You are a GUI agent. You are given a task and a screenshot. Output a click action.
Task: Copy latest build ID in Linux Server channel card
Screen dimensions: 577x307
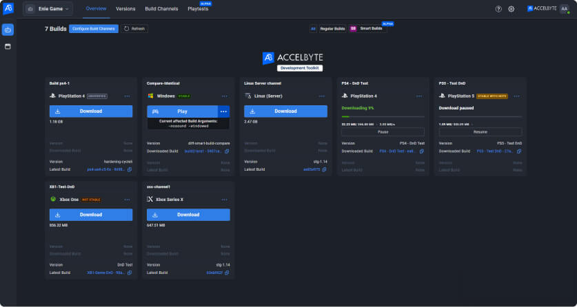pos(324,169)
